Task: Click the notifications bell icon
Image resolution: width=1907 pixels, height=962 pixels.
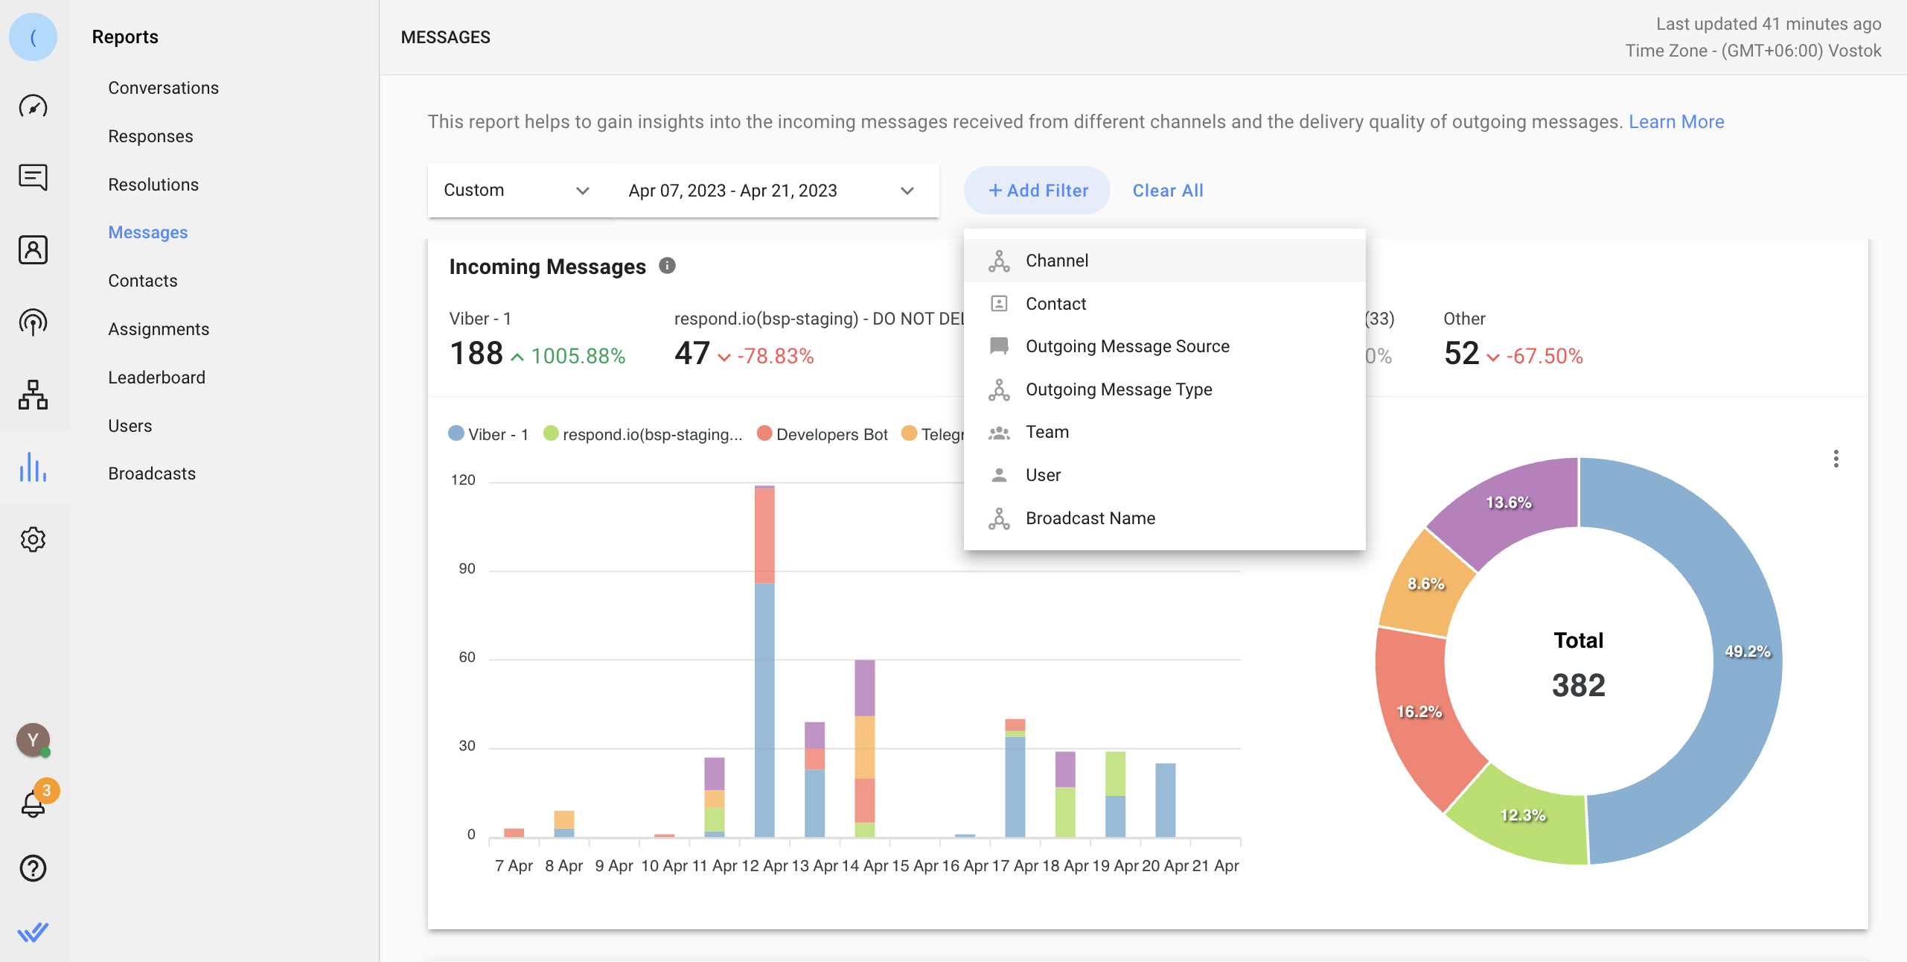Action: (33, 804)
